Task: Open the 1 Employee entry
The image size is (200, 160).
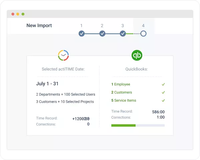Action: [121, 84]
